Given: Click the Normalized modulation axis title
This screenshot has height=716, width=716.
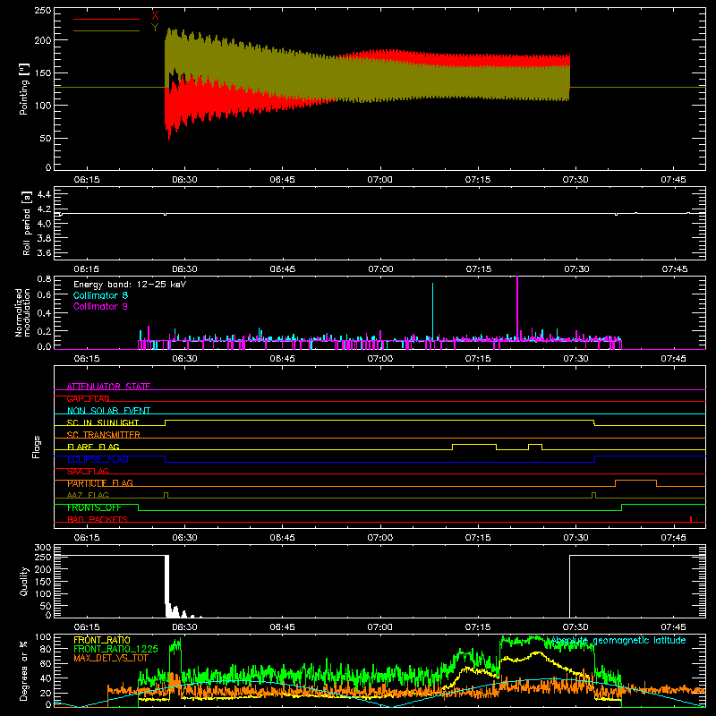Looking at the screenshot, I should point(22,312).
